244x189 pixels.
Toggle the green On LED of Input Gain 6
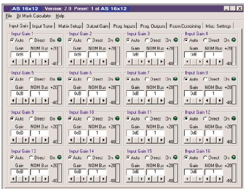tap(117, 79)
